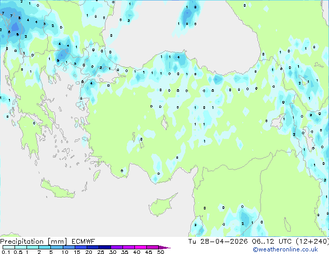Pick the 2–5 mm legend color swatch

pos(45,247)
